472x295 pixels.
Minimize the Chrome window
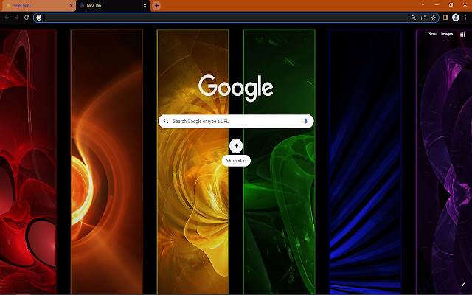click(437, 5)
